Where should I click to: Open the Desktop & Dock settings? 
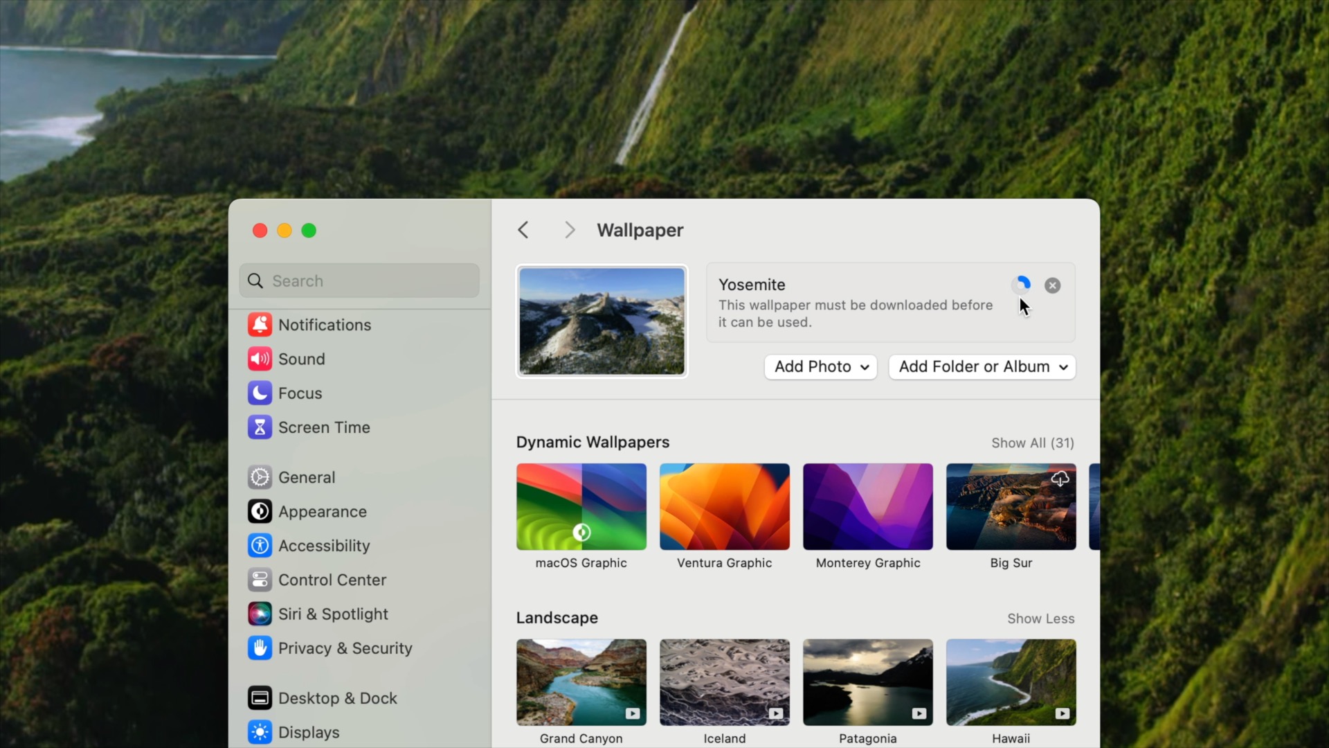[337, 697]
